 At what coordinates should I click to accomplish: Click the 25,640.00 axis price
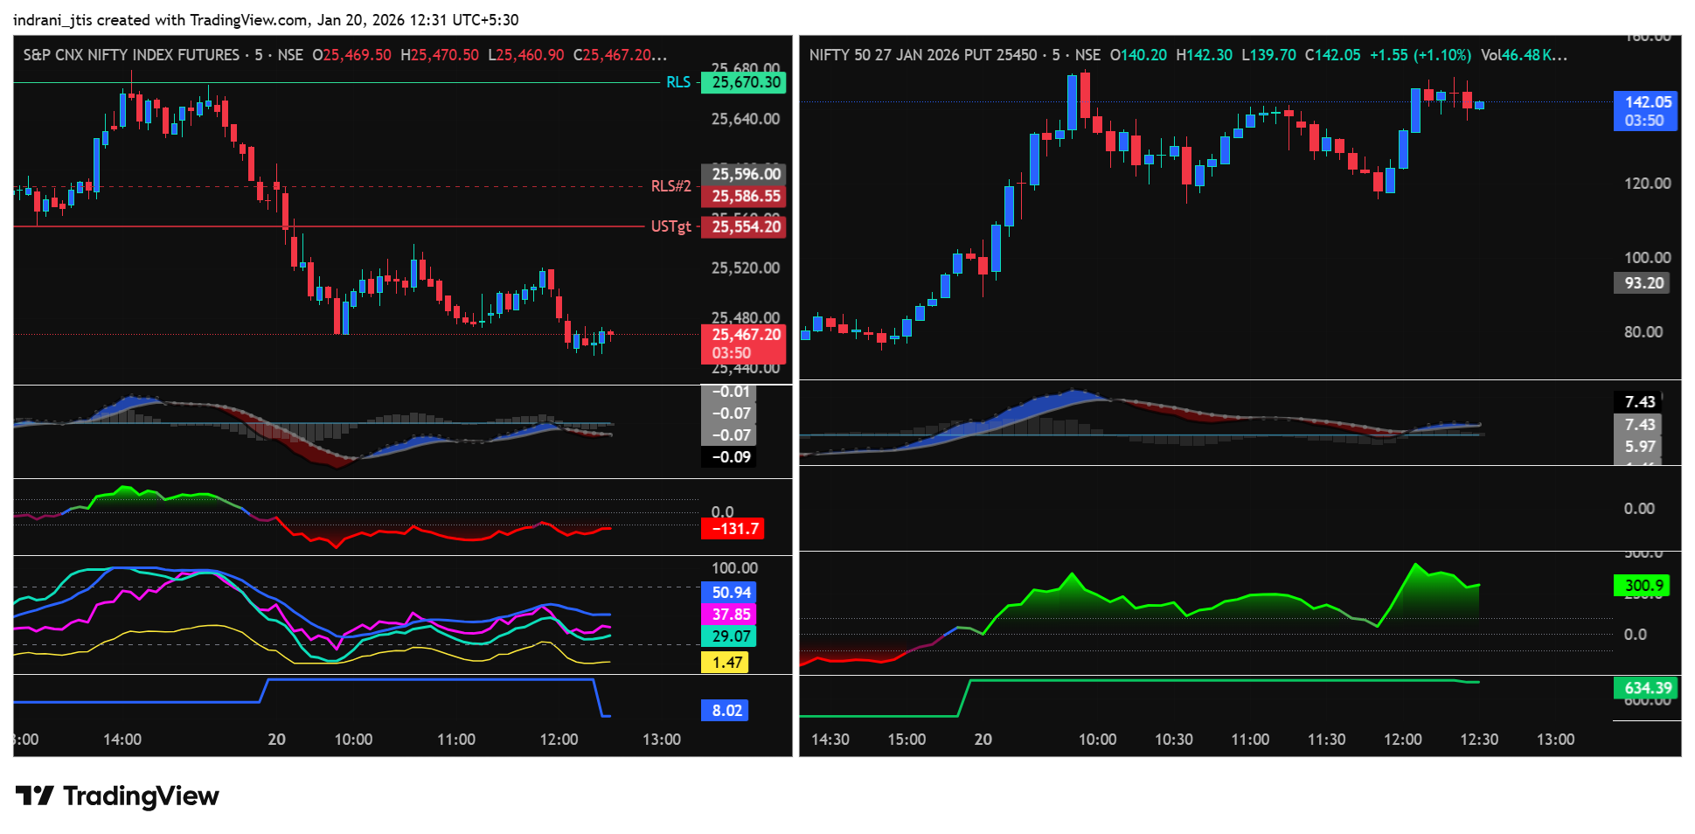coord(746,119)
